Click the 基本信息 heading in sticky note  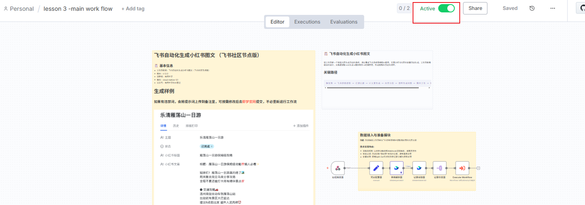166,65
